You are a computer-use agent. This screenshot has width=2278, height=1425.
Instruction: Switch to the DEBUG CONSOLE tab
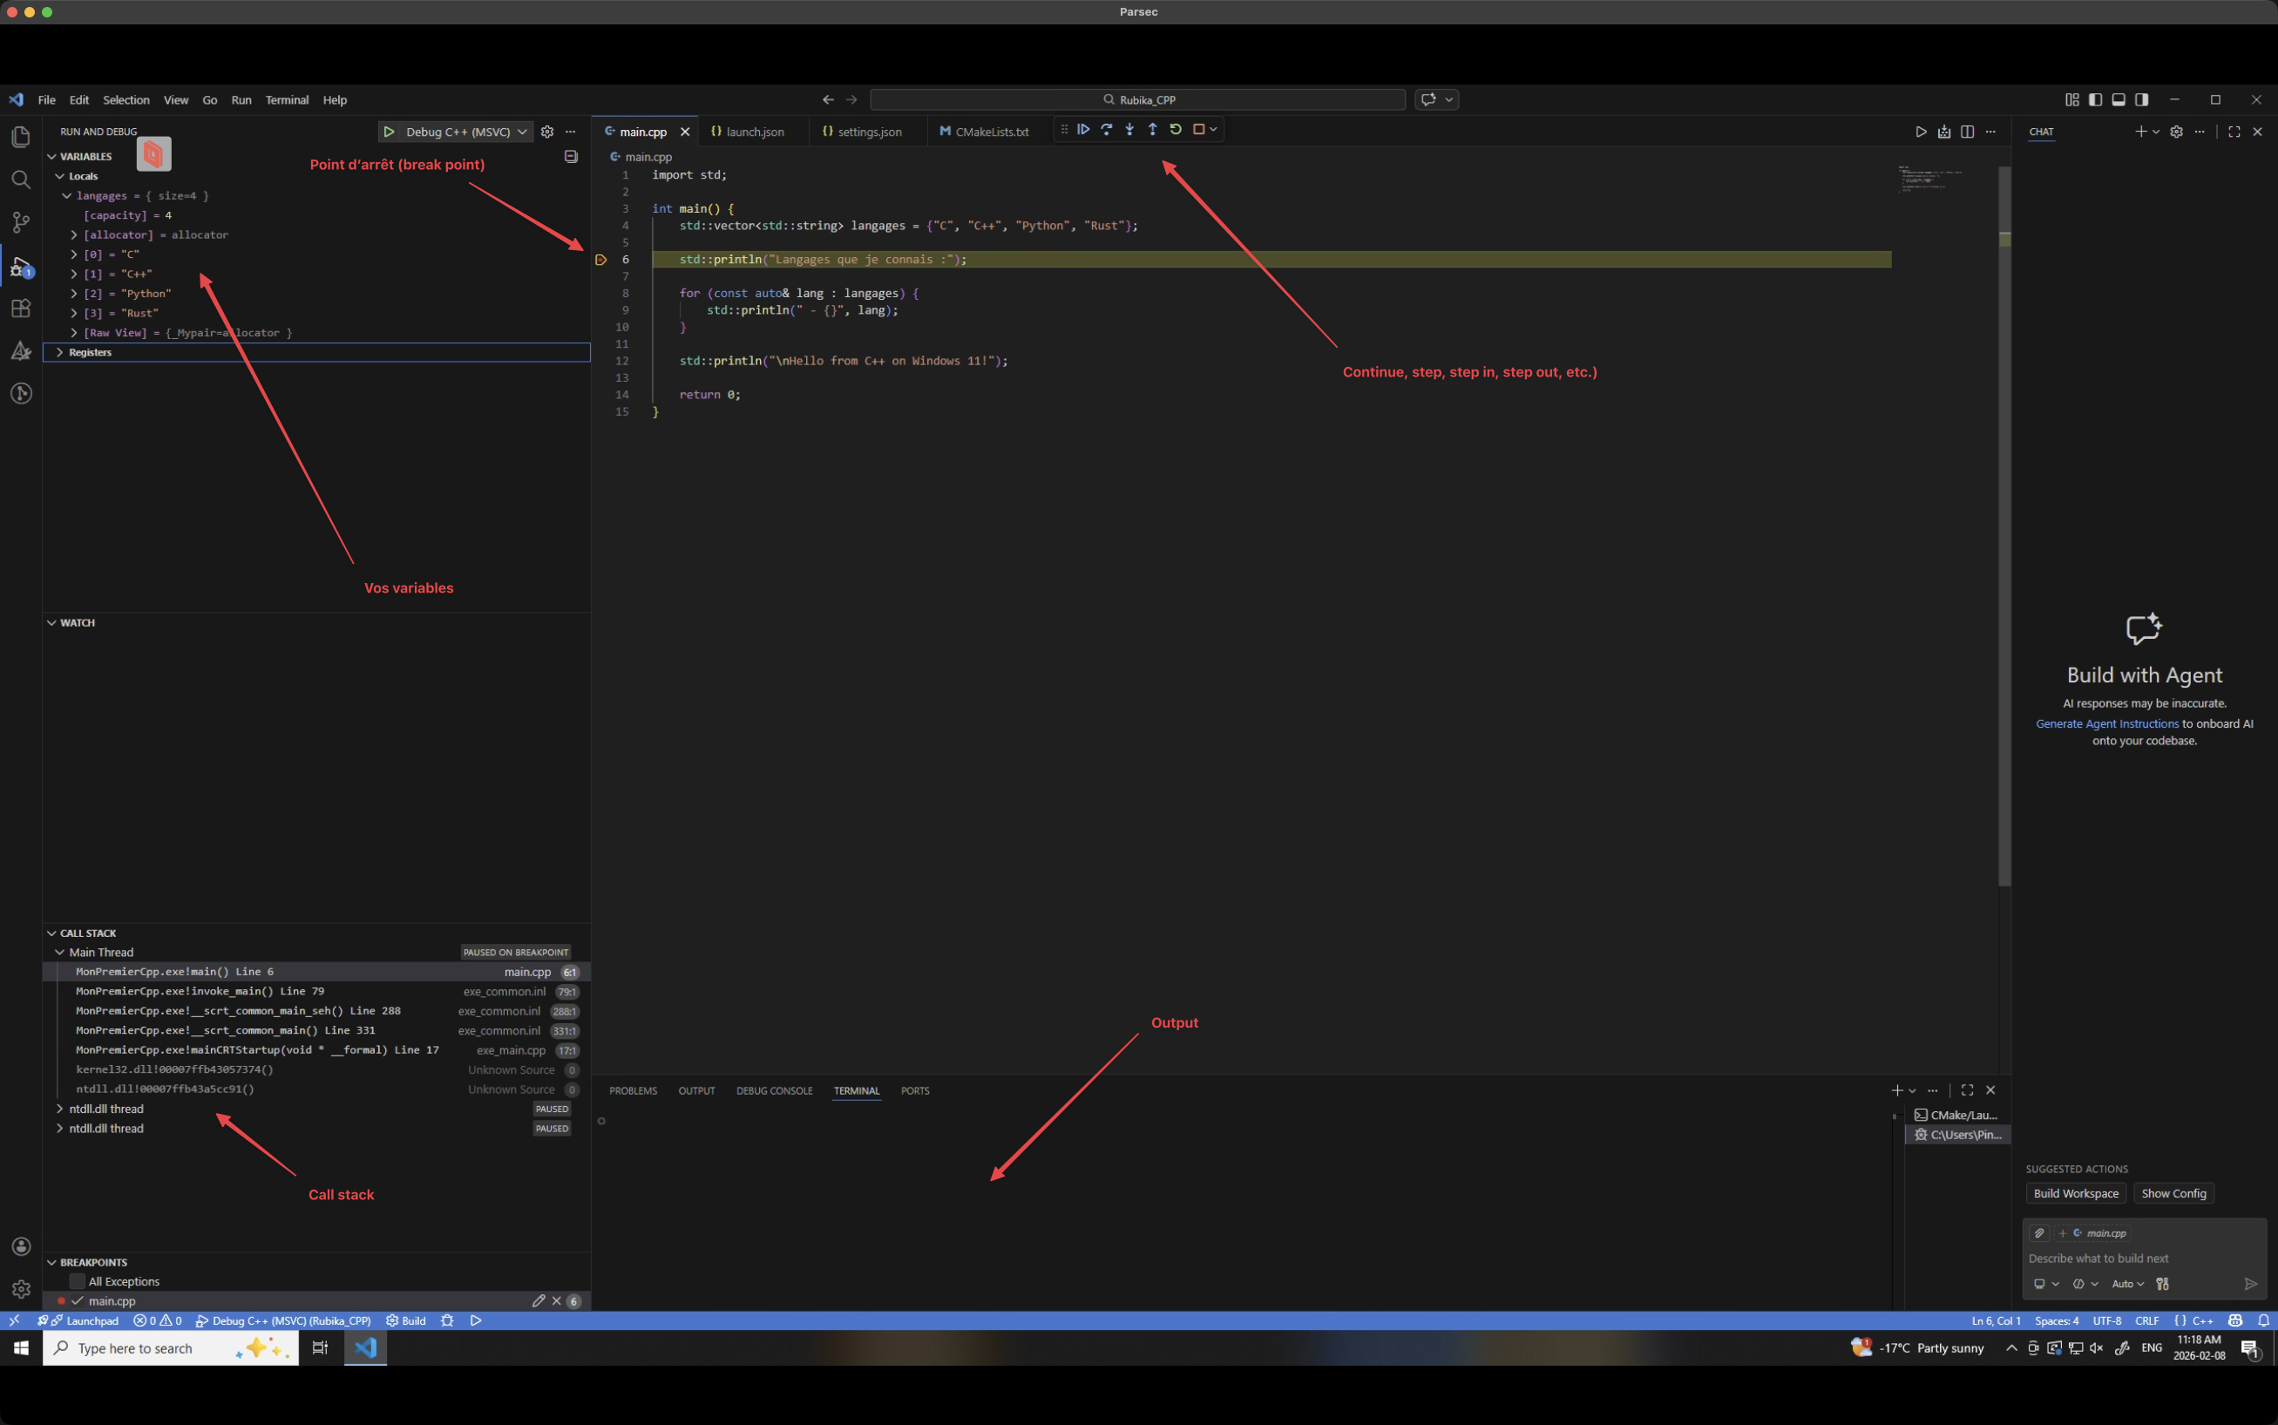coord(775,1090)
